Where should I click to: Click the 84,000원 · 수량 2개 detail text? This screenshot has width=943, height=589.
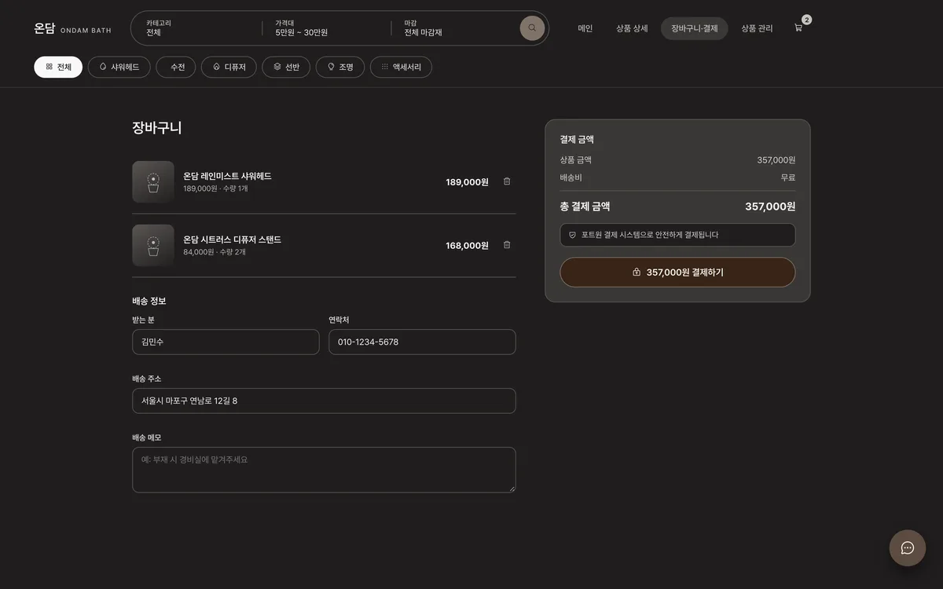215,252
